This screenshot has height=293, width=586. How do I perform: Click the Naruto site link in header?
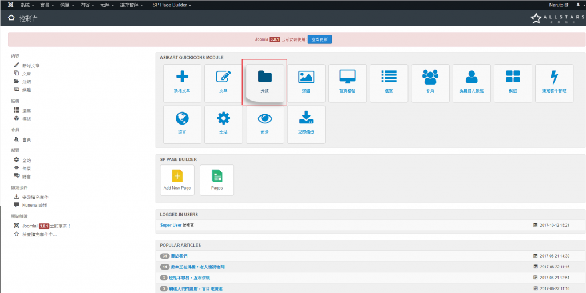(x=559, y=5)
